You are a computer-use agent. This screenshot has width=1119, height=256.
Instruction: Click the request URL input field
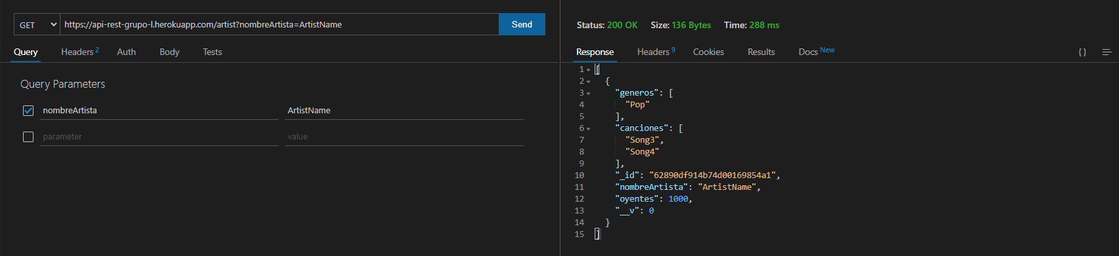[x=279, y=25]
